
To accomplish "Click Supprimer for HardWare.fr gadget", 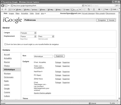I will 66,72.
